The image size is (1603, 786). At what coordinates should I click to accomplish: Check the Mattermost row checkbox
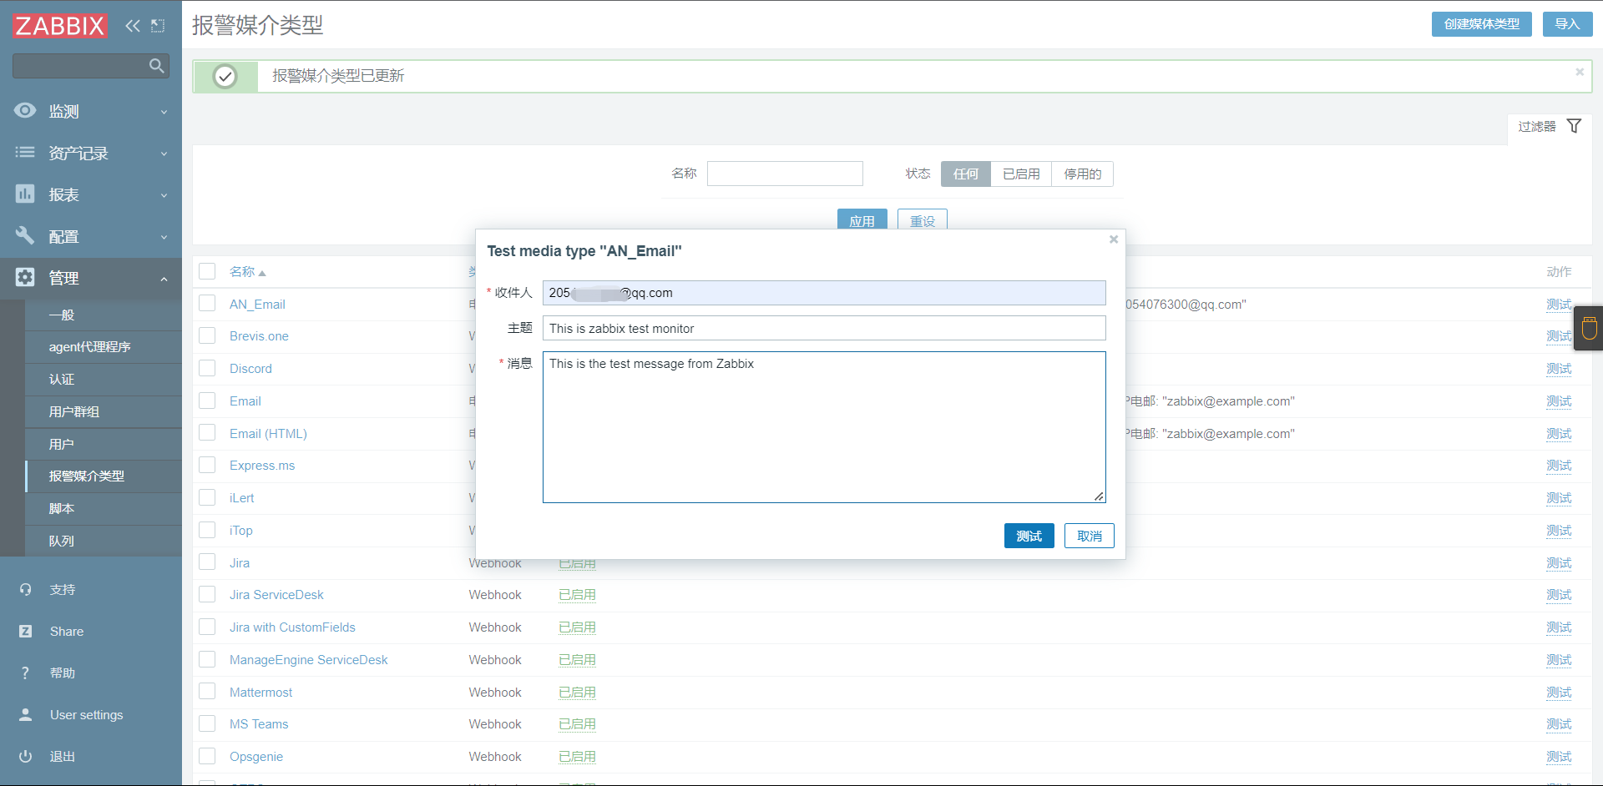(x=207, y=692)
